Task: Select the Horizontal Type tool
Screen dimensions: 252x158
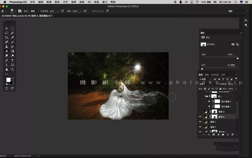Action: pos(12,60)
